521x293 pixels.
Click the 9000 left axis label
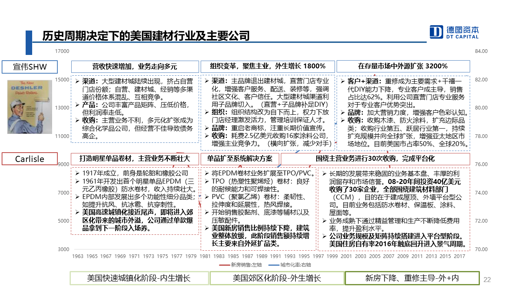click(x=63, y=164)
